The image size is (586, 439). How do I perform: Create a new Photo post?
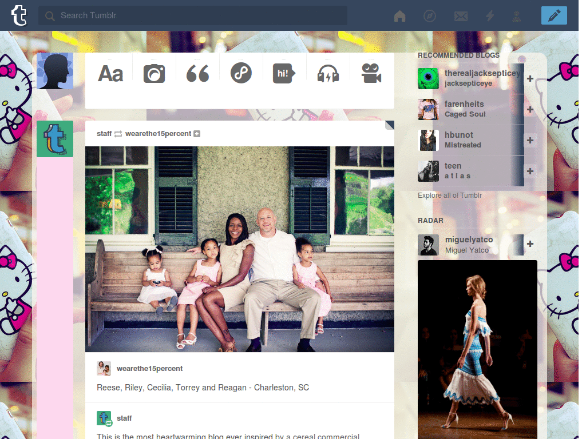point(154,74)
